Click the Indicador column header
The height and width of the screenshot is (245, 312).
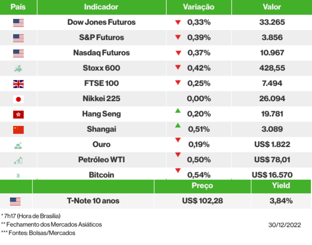(x=101, y=7)
